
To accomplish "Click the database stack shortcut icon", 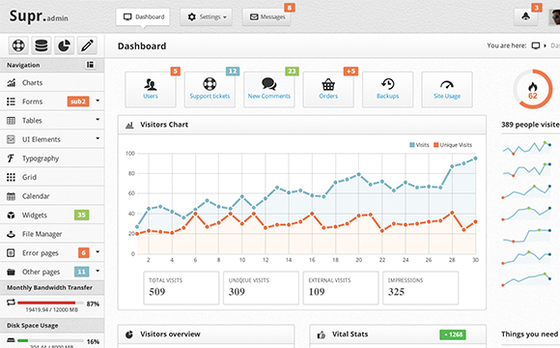I will (42, 45).
